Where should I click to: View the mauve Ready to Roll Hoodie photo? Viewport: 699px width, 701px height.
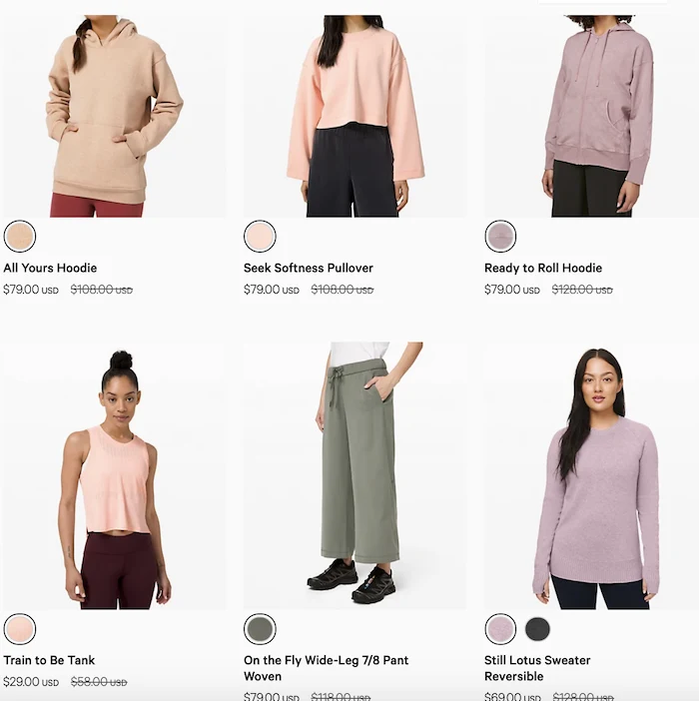(x=591, y=116)
